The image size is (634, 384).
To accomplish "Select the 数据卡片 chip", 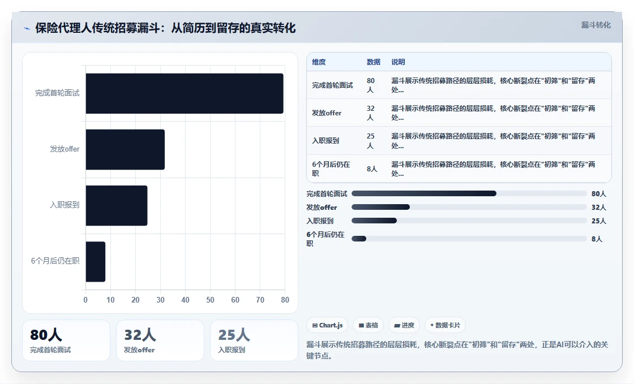I will click(x=445, y=325).
